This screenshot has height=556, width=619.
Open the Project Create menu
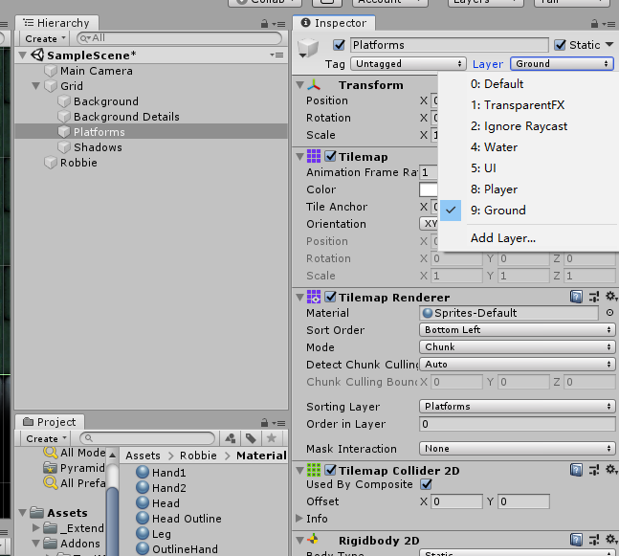pos(45,438)
